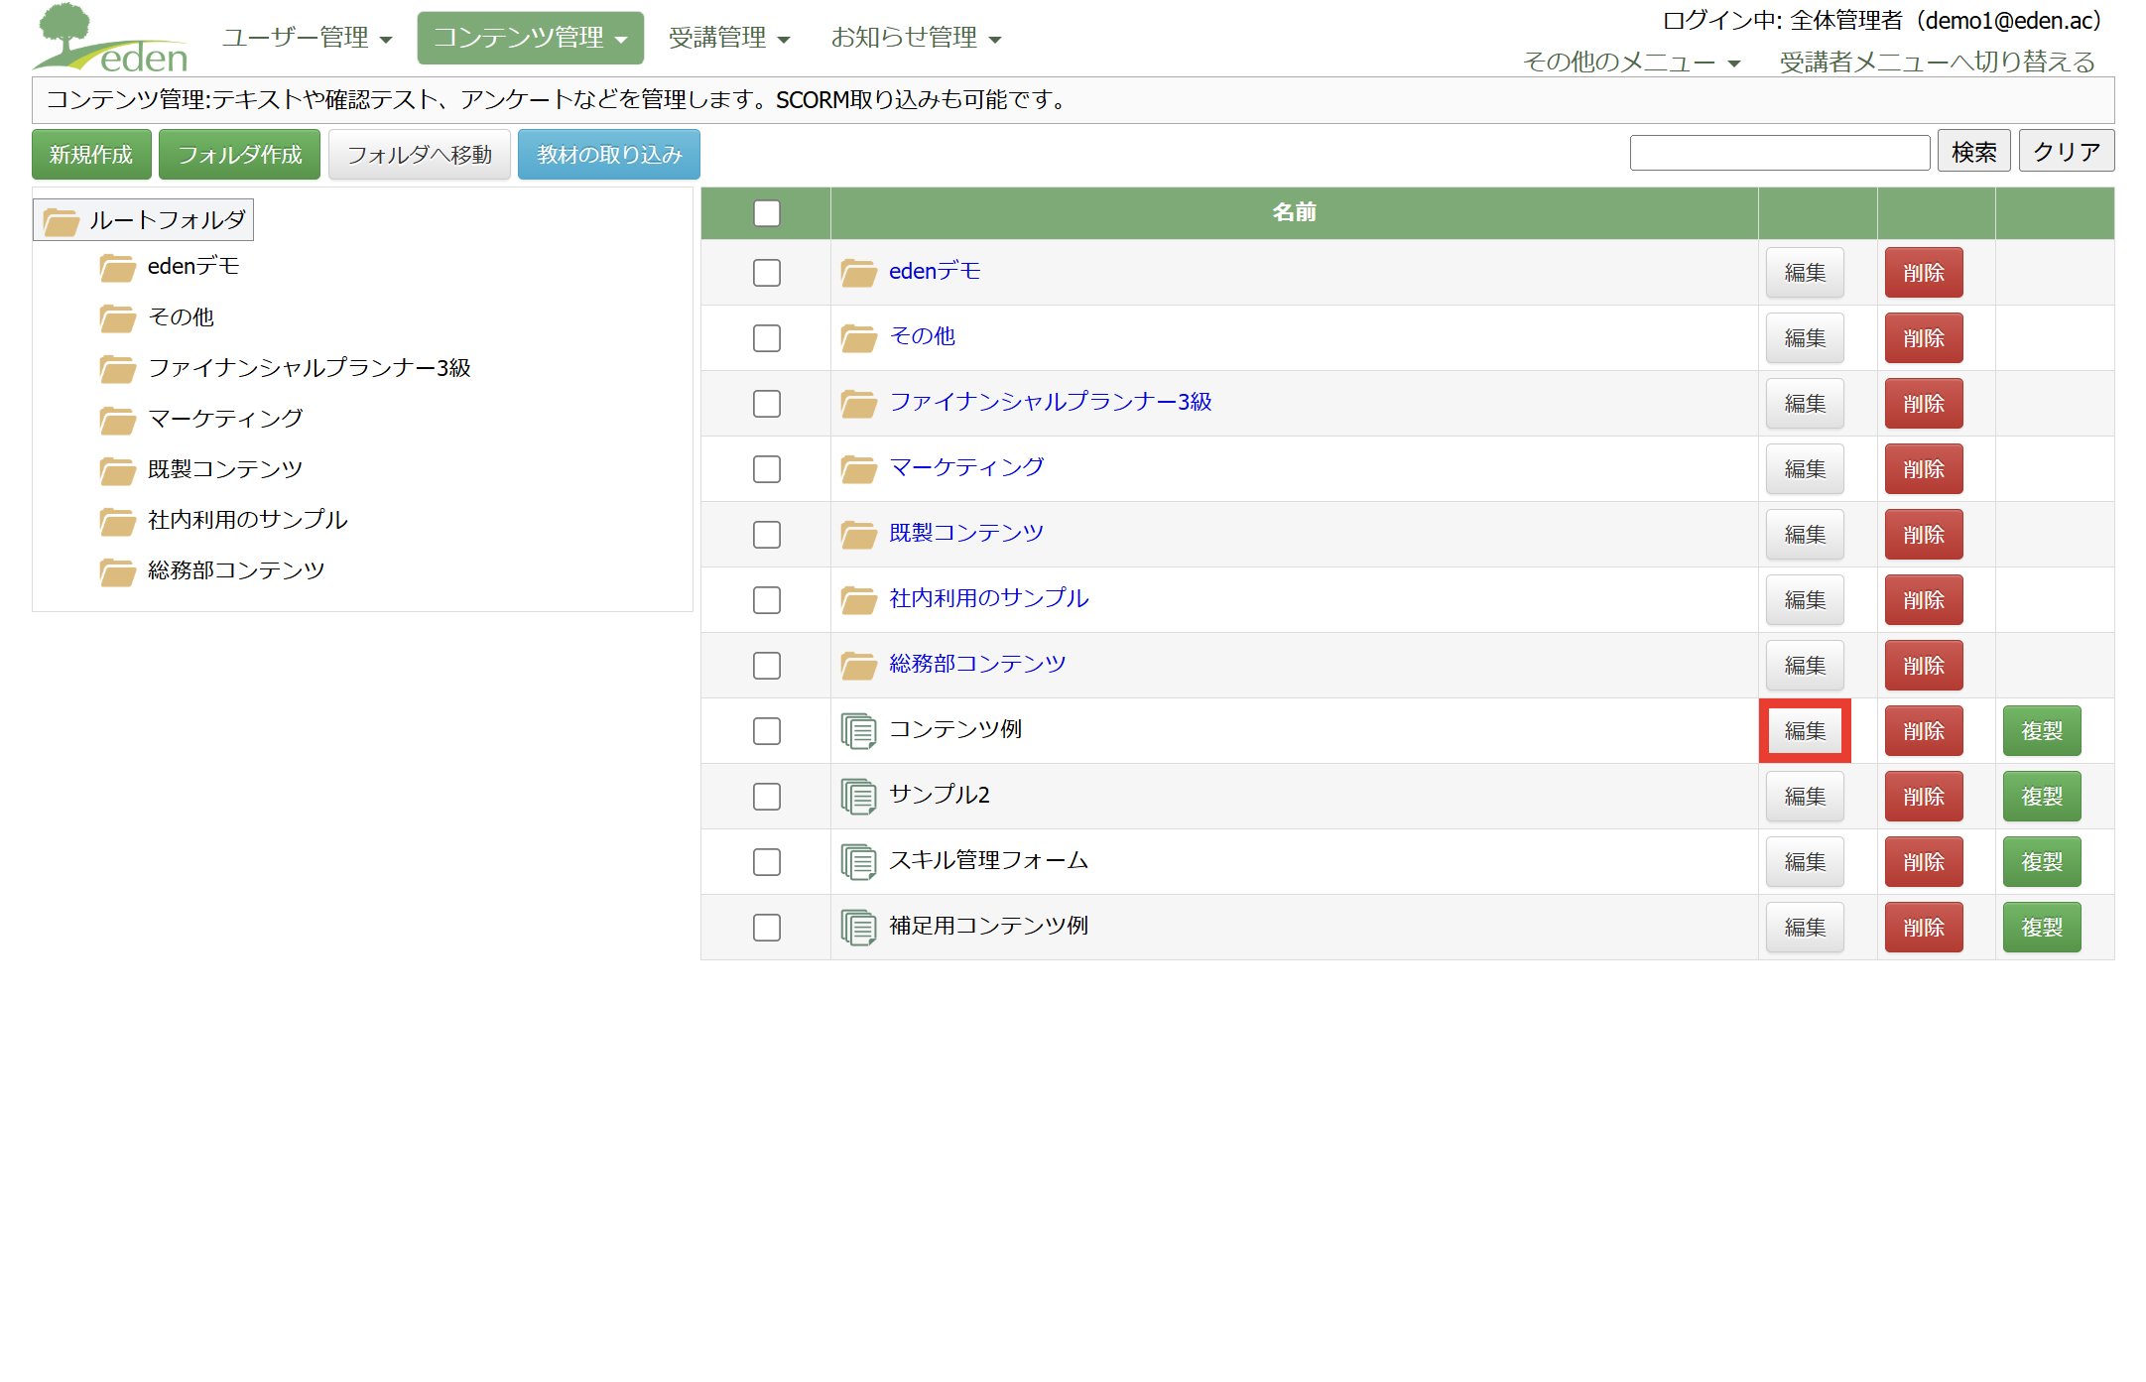This screenshot has width=2146, height=1382.
Task: Focus the search input field
Action: coord(1779,153)
